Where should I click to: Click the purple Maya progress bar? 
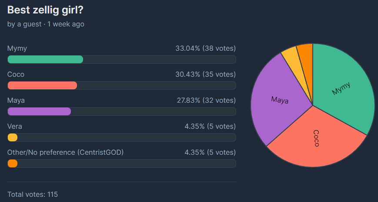click(39, 111)
